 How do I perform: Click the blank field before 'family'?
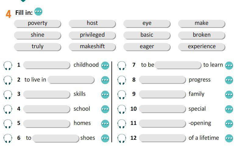[162, 94]
